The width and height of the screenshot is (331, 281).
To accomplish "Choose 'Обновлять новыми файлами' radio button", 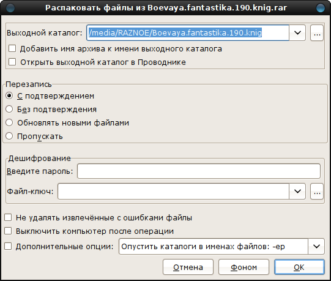I will click(x=9, y=123).
